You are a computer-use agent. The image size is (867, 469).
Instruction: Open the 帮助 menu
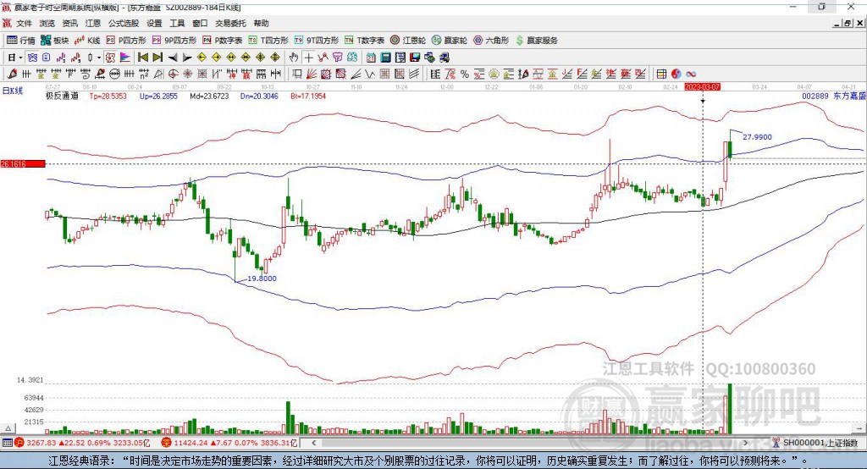(261, 23)
